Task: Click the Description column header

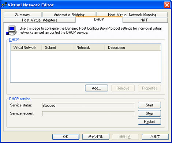Action: click(x=132, y=48)
